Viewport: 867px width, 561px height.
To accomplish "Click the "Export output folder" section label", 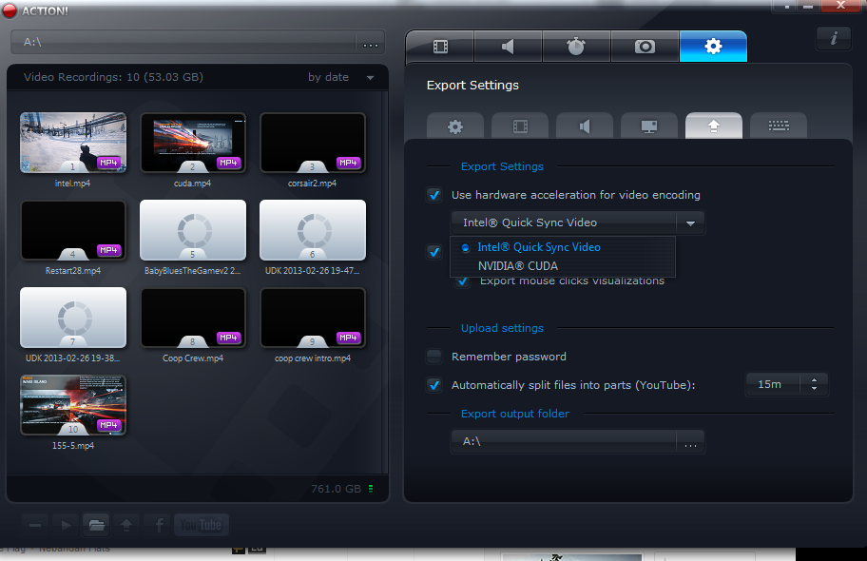I will coord(515,414).
